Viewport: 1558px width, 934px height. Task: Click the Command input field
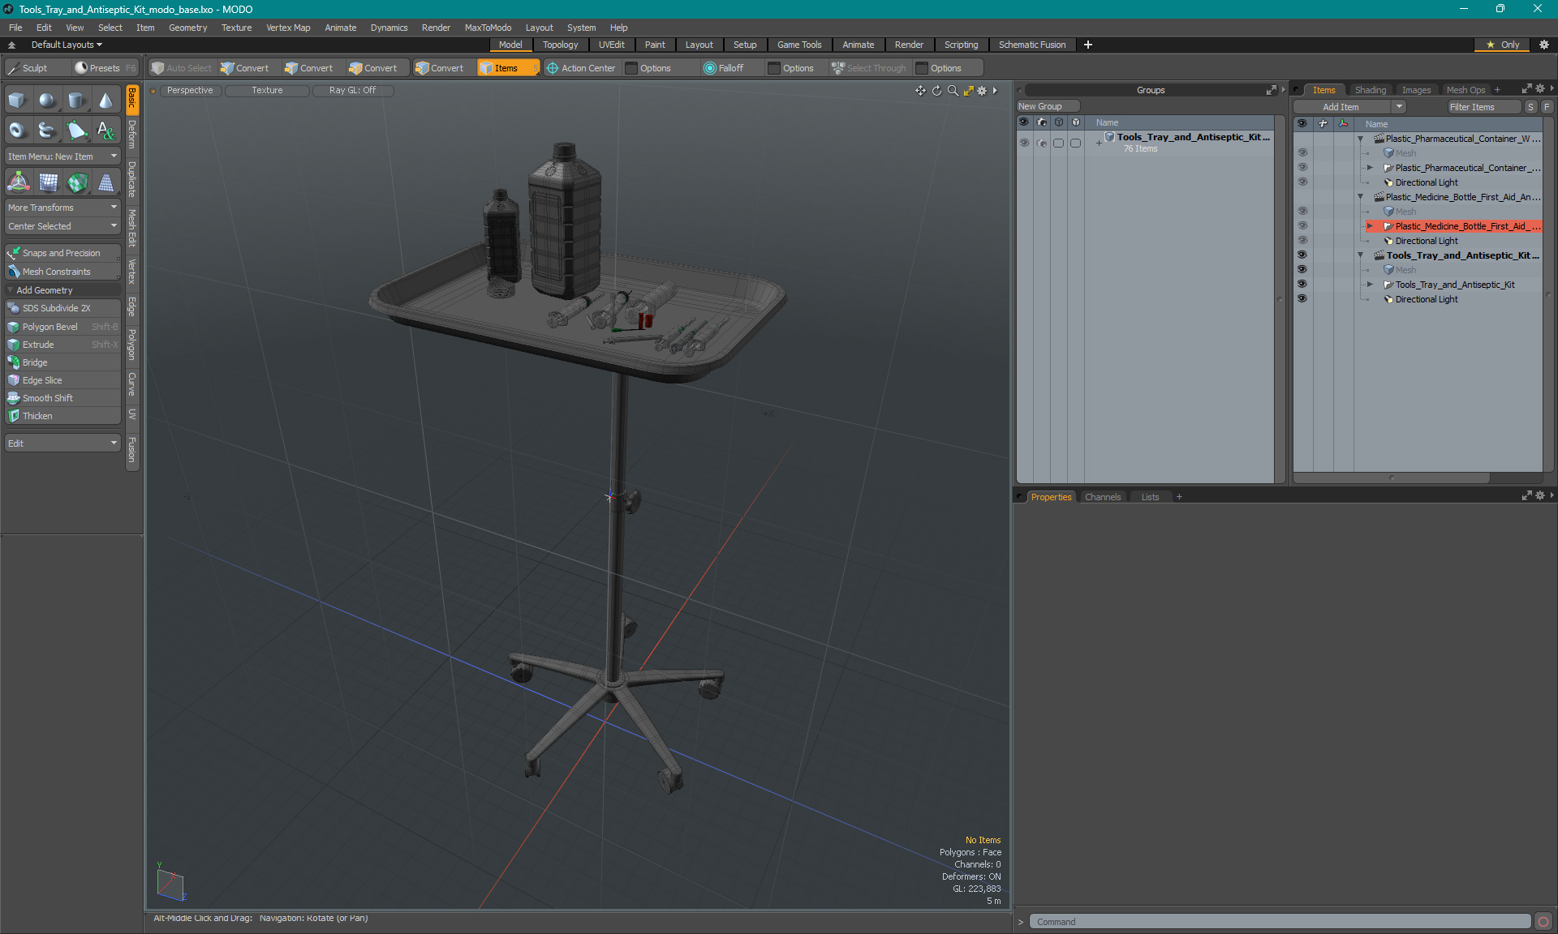pos(1278,922)
